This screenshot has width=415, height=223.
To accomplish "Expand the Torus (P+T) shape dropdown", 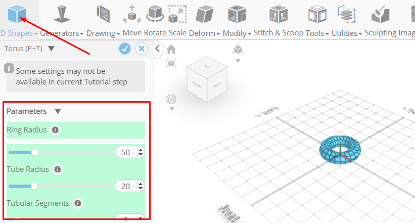I will [x=52, y=49].
